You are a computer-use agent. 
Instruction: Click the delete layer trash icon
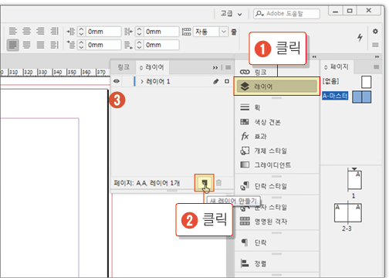click(218, 183)
